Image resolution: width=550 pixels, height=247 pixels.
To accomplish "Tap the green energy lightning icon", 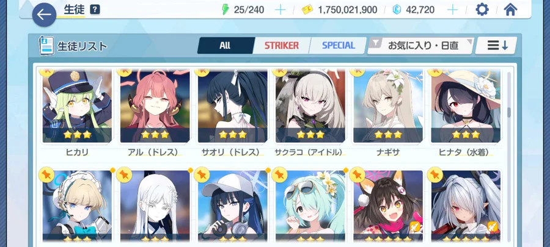I will coord(226,9).
